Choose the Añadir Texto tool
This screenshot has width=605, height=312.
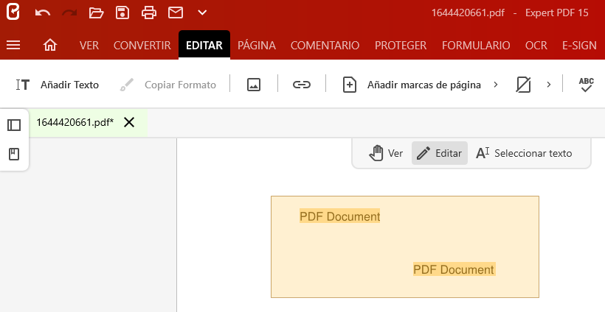pos(58,85)
